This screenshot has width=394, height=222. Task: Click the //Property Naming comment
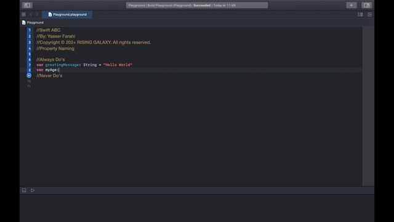coord(55,48)
